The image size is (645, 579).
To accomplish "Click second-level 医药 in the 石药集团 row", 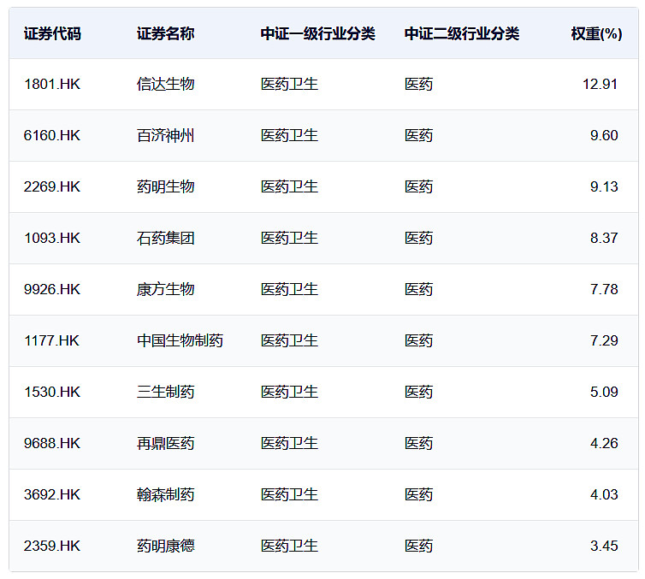I will tap(419, 238).
